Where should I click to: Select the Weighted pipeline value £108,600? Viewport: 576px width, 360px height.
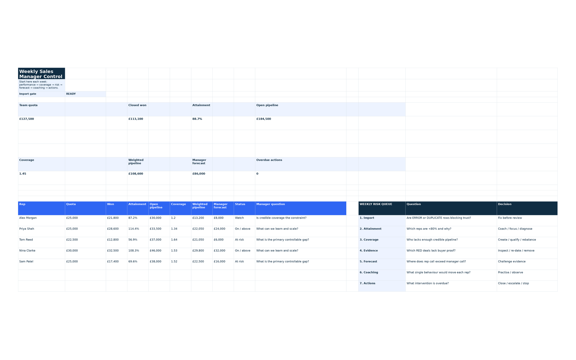click(x=138, y=177)
